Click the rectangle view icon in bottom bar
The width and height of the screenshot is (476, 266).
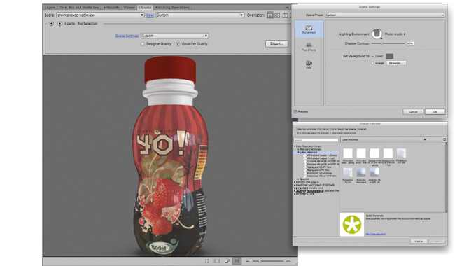pyautogui.click(x=217, y=261)
